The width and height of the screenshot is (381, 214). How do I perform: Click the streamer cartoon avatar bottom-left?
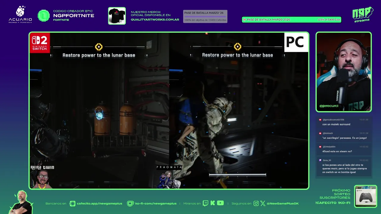tap(21, 202)
